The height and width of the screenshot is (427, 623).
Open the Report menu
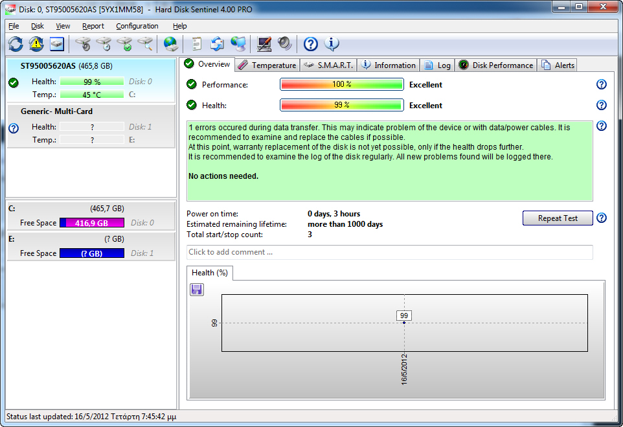(x=93, y=26)
